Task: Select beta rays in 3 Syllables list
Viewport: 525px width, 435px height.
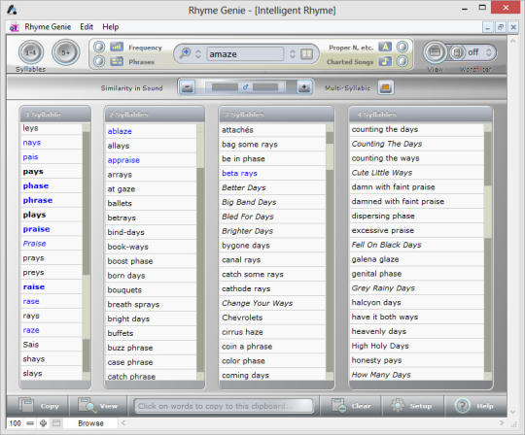Action: click(239, 173)
